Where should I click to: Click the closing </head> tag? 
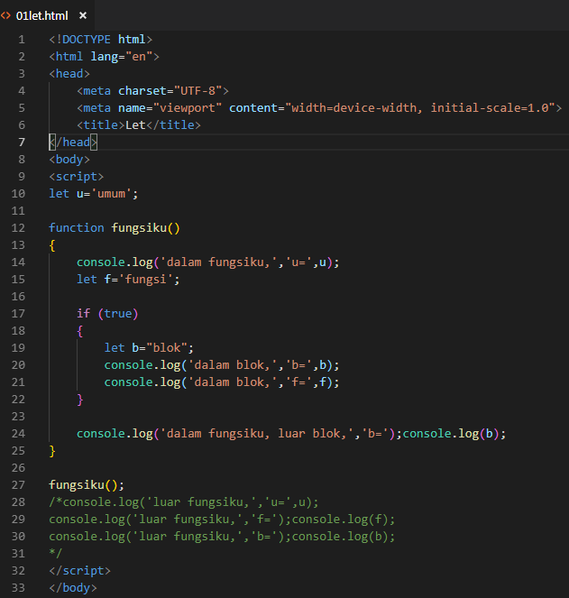(73, 143)
